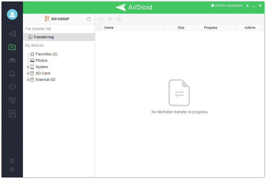Screen dimensions: 266x179
Task: Select Transferring in file transfer list
Action: coord(43,37)
